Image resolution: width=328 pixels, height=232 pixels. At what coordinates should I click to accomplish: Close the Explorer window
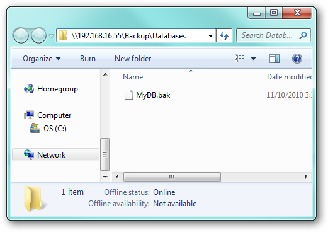click(x=297, y=13)
